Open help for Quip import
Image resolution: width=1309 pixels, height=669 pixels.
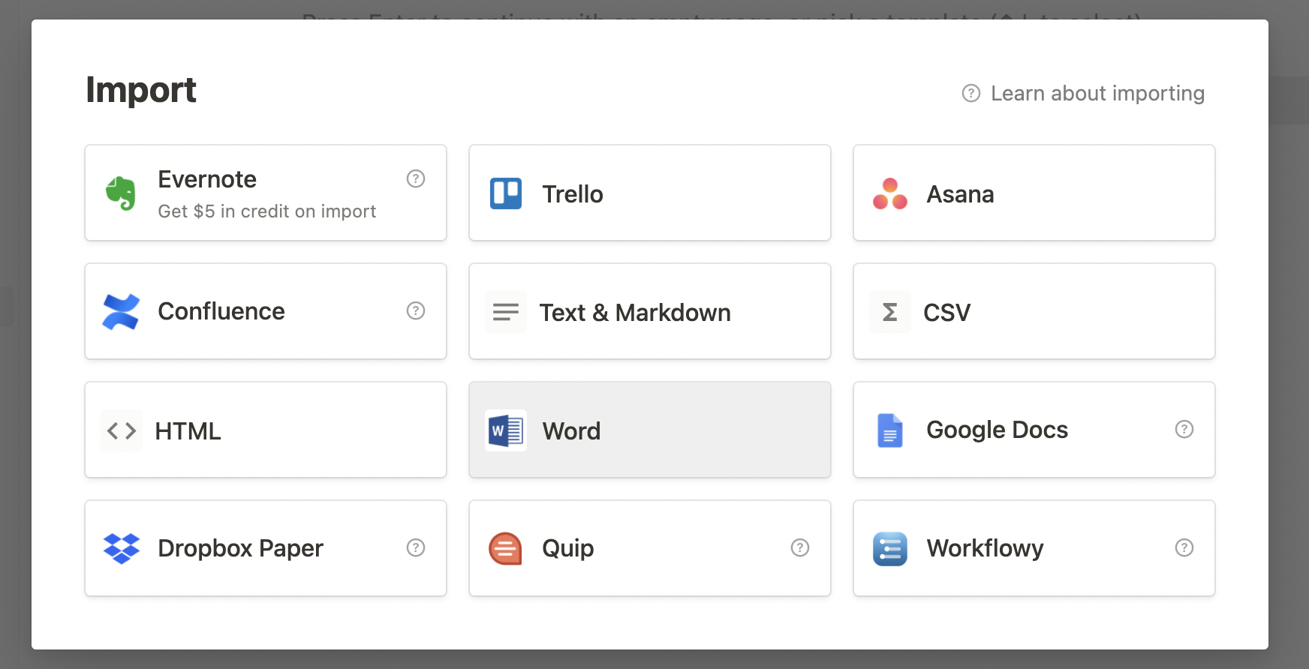click(800, 547)
